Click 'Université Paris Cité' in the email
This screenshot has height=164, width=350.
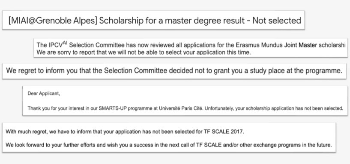click(x=181, y=108)
